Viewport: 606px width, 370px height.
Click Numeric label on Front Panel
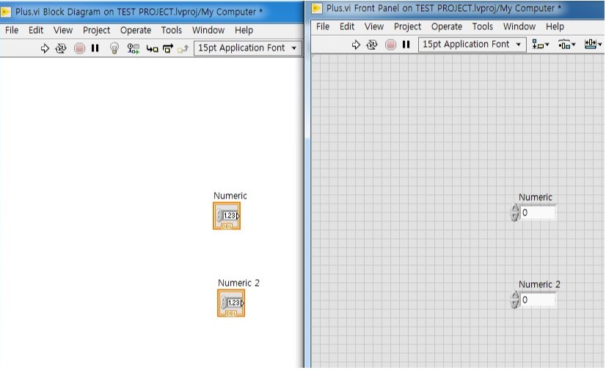(536, 197)
